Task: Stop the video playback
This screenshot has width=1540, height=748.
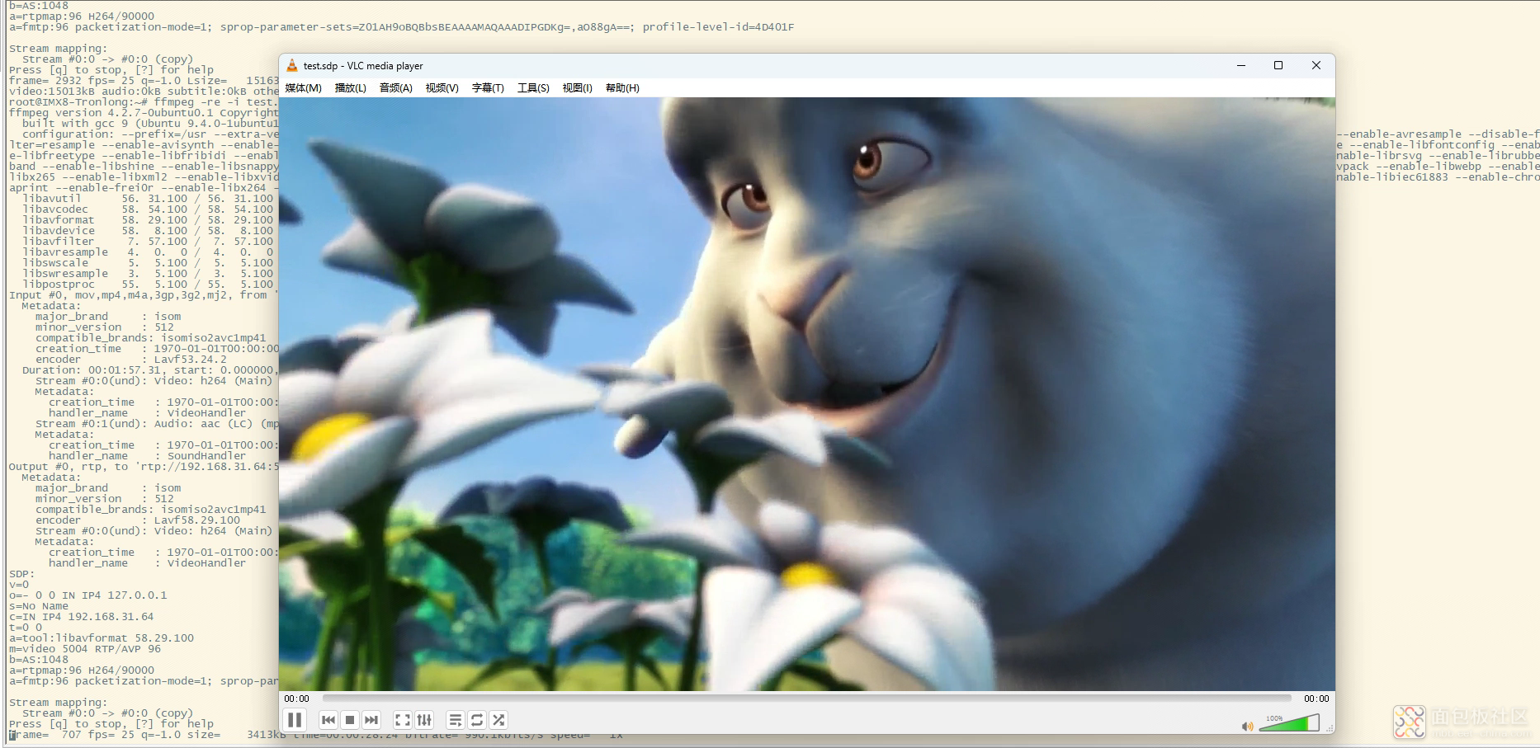Action: point(350,720)
